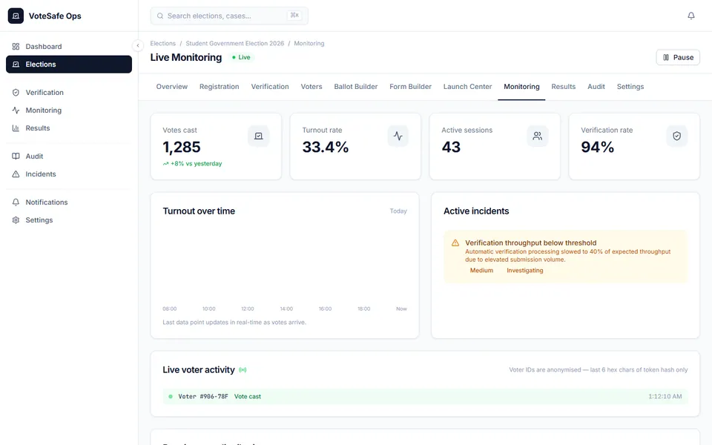Image resolution: width=712 pixels, height=445 pixels.
Task: Click the Votes cast card ballot icon
Action: (x=258, y=136)
